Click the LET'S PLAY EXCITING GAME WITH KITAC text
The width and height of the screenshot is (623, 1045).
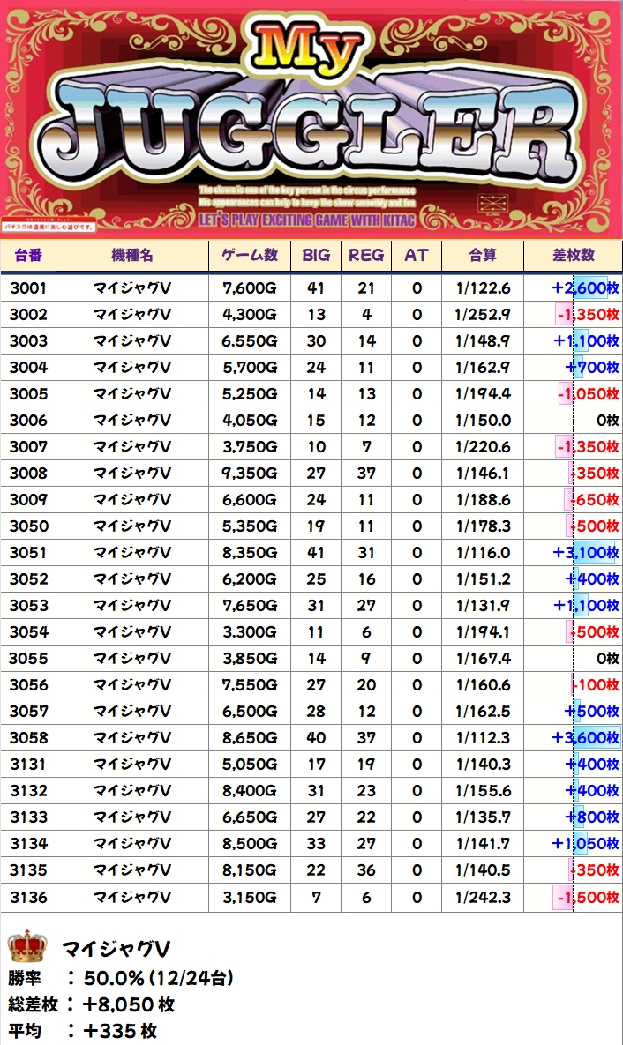pos(307,220)
